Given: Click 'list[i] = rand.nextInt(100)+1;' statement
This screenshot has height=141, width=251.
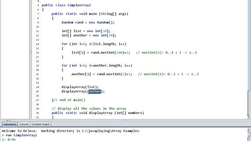Looking at the screenshot, I should tap(101, 52).
